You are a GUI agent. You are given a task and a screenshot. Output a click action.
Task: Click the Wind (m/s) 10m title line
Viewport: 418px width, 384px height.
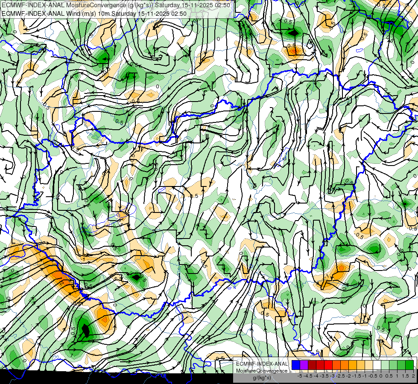click(94, 13)
